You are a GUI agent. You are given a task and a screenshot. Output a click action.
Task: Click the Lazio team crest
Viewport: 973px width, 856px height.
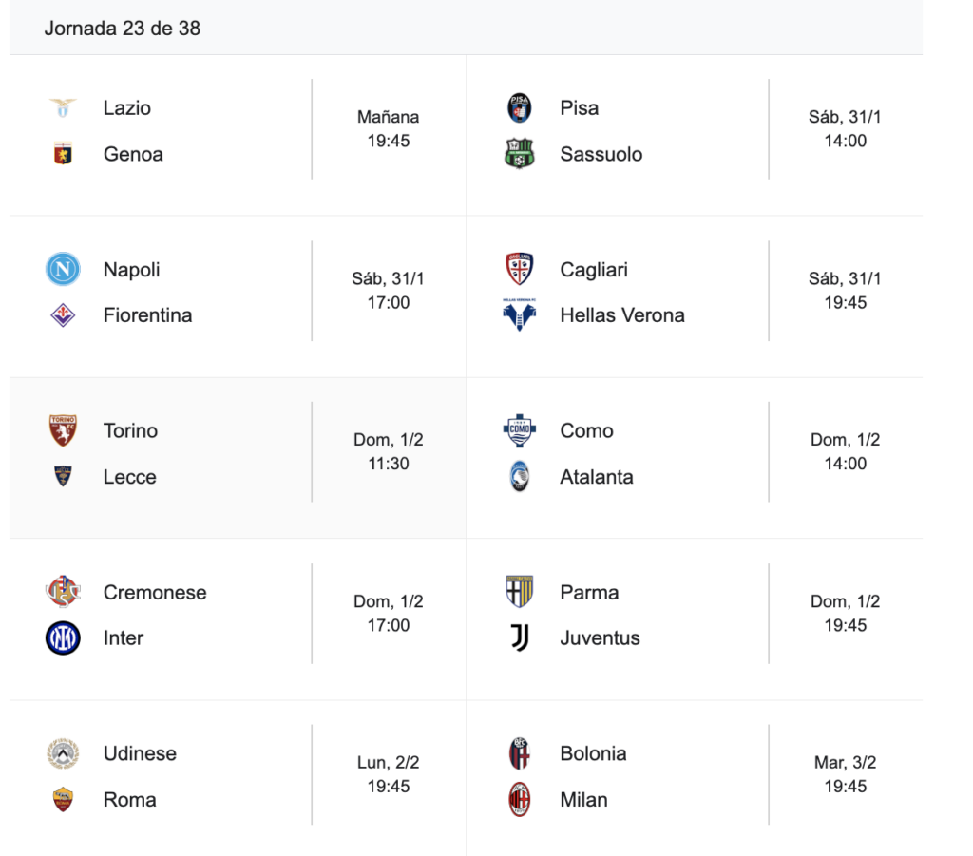click(63, 108)
